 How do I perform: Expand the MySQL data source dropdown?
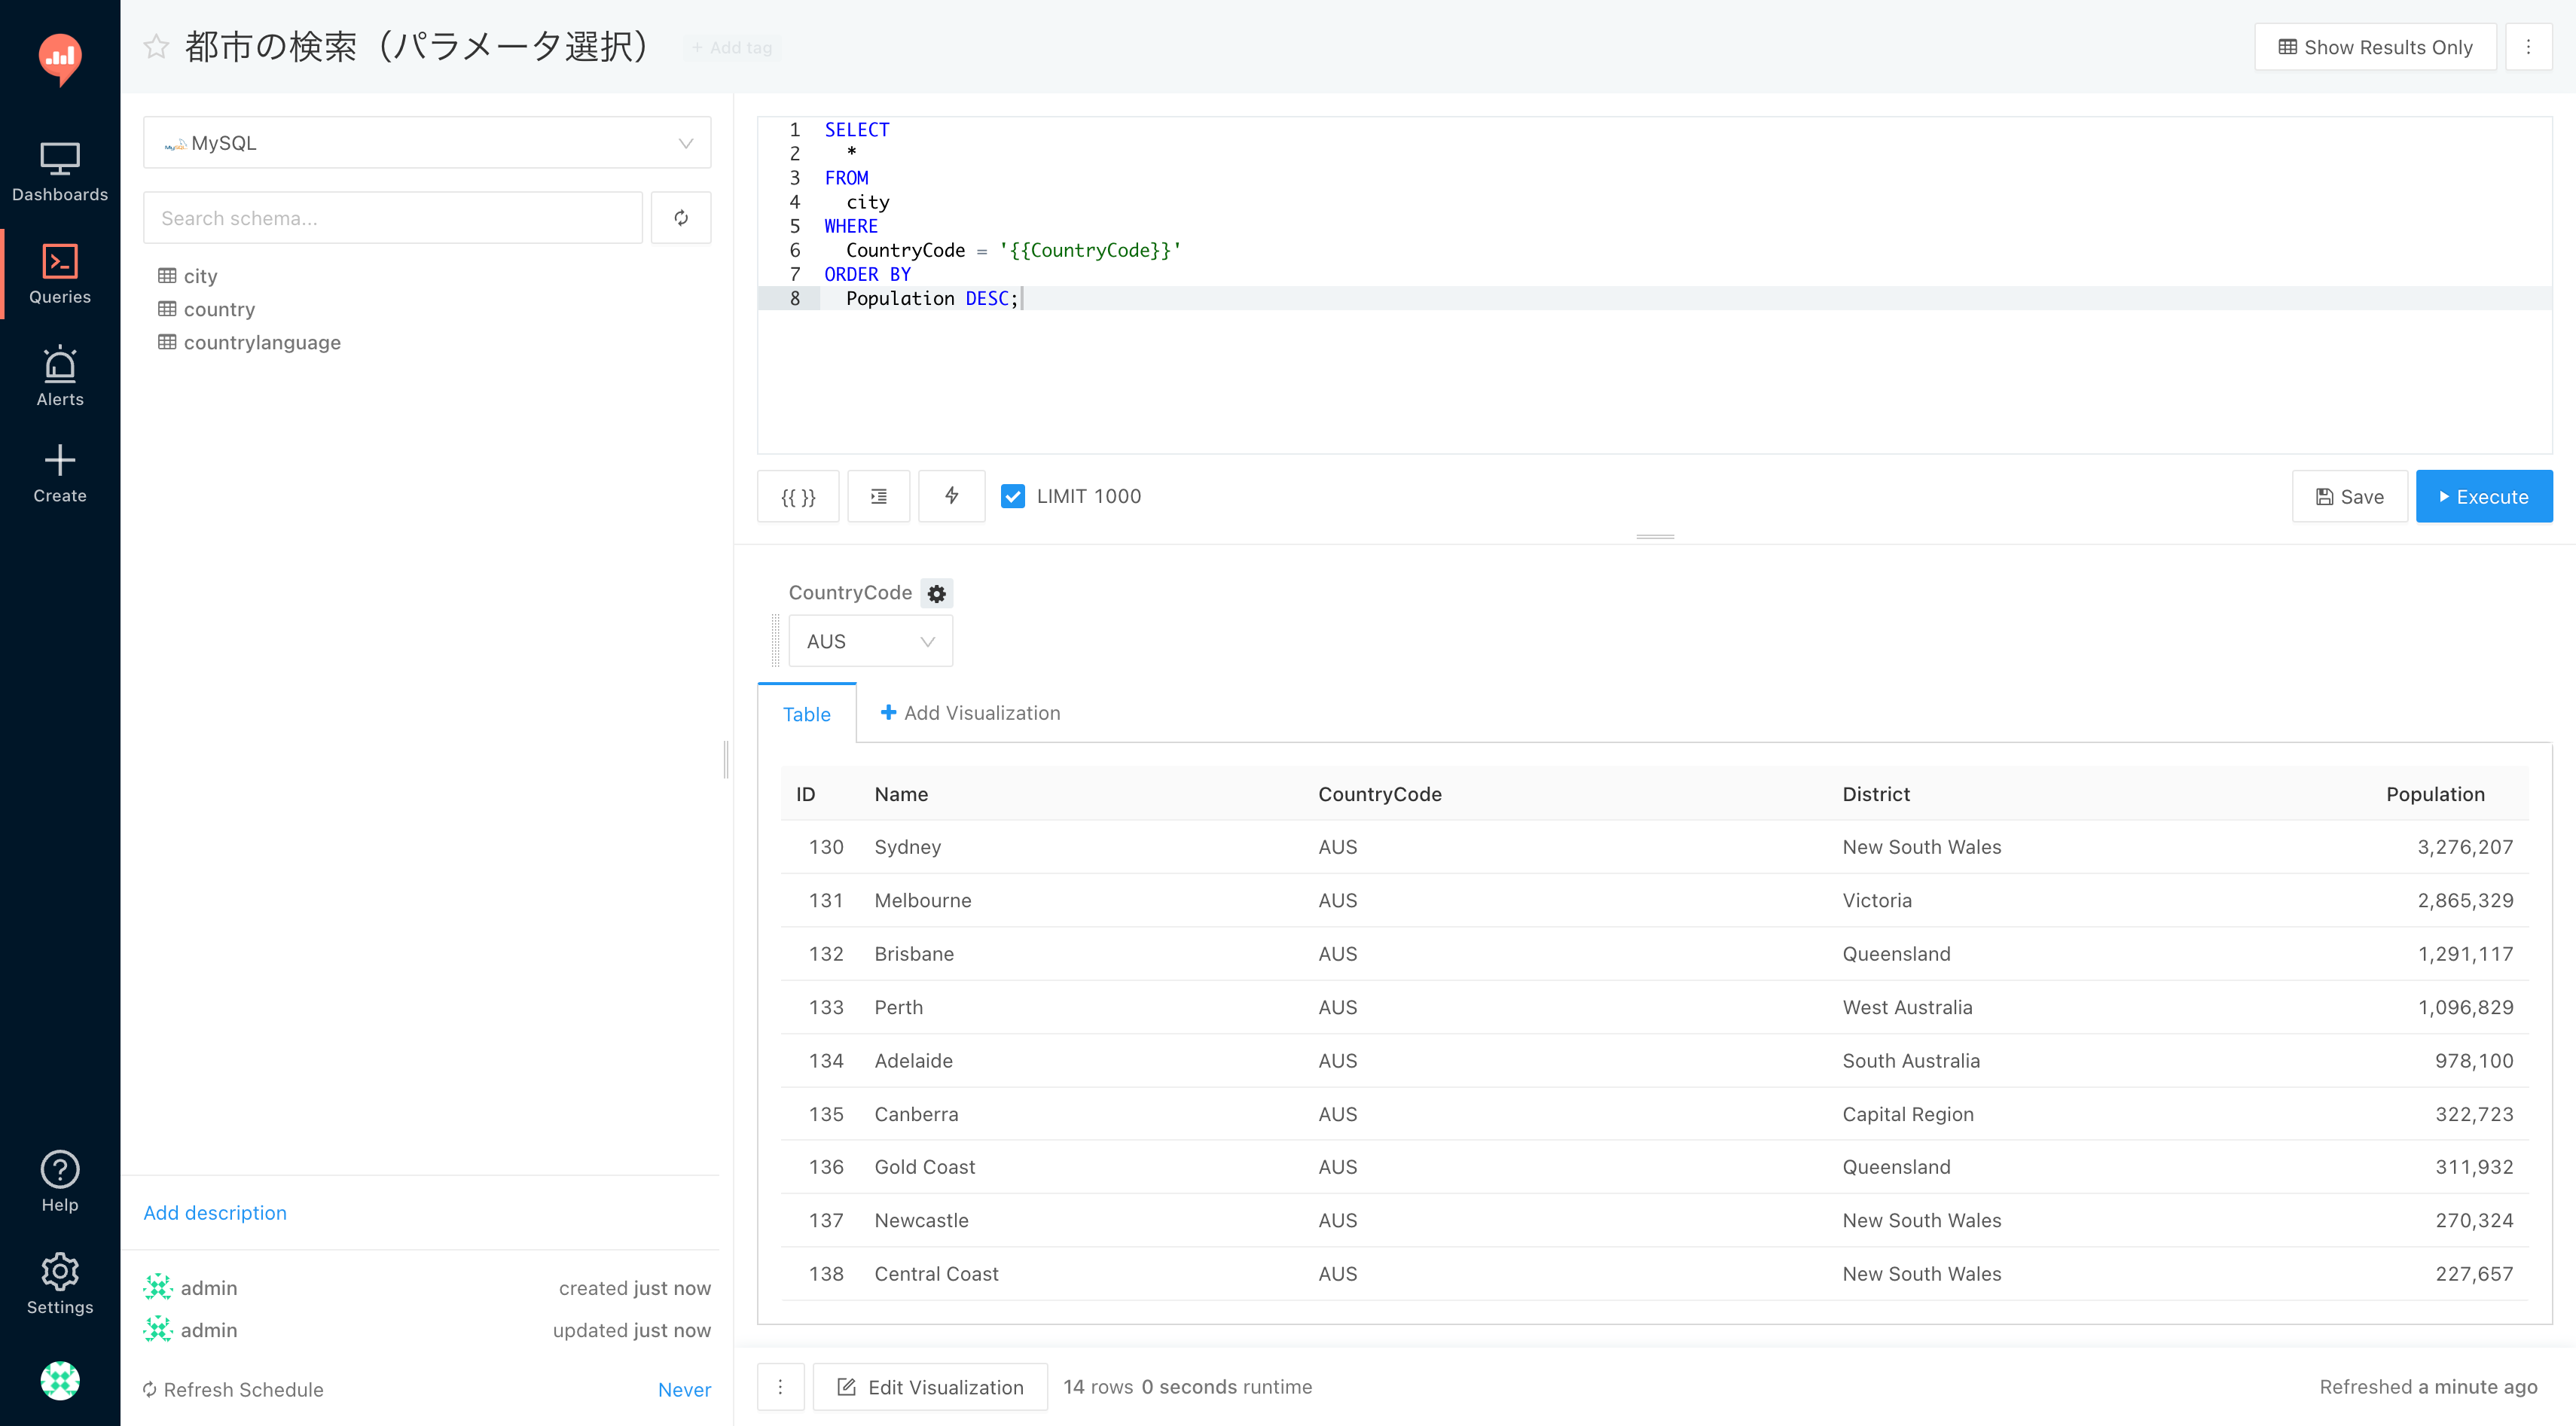click(x=427, y=143)
